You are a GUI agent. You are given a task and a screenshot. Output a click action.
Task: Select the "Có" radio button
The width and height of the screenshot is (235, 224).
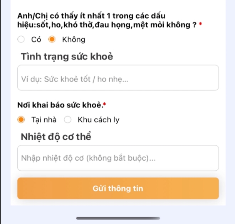point(22,39)
